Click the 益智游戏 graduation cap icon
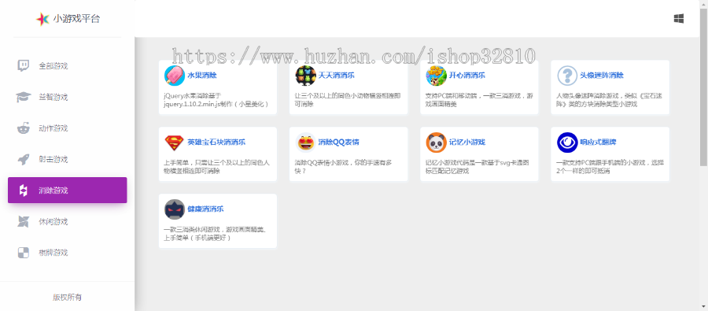708x311 pixels. [23, 97]
